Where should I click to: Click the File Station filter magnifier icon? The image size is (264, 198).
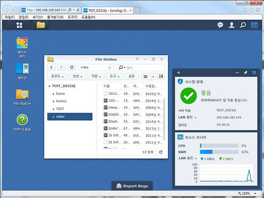[x=121, y=68]
